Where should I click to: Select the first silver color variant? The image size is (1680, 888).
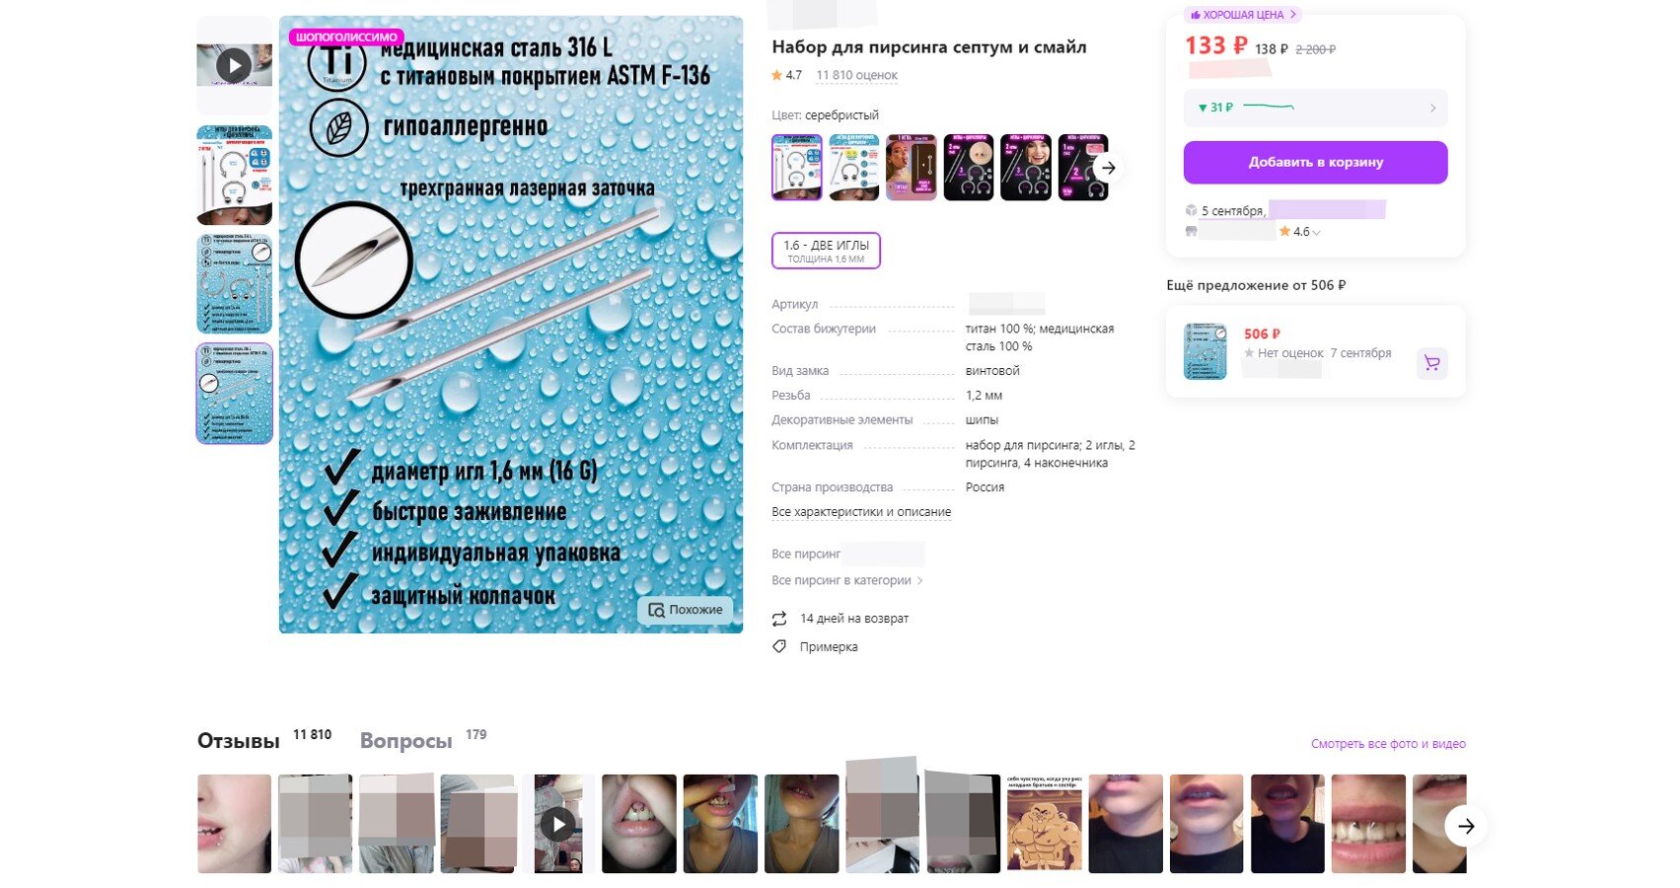(796, 168)
